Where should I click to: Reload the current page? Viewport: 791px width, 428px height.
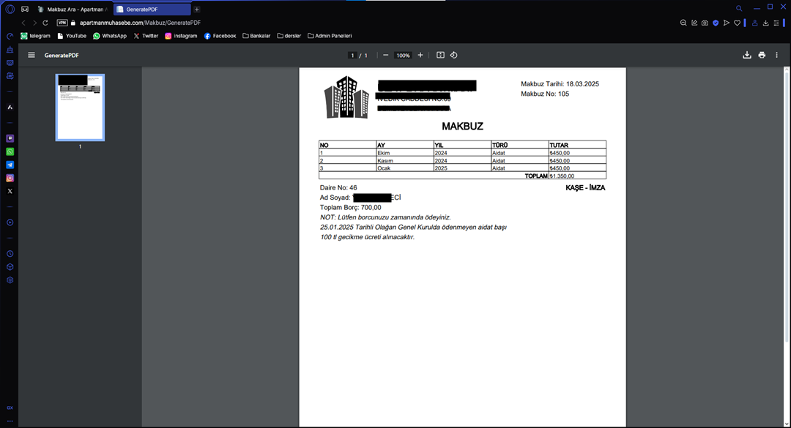coord(45,23)
